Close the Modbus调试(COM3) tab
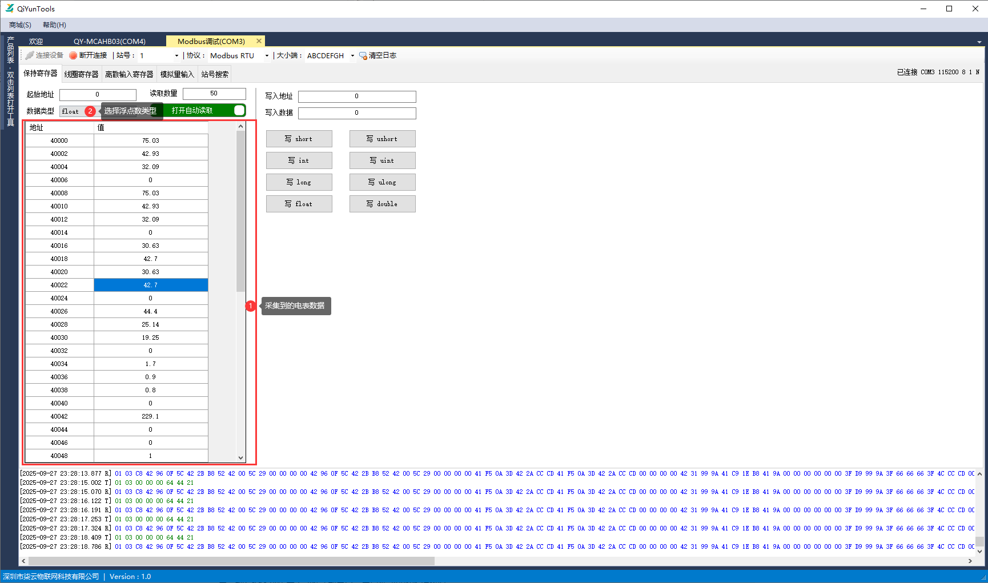The image size is (988, 583). click(259, 41)
